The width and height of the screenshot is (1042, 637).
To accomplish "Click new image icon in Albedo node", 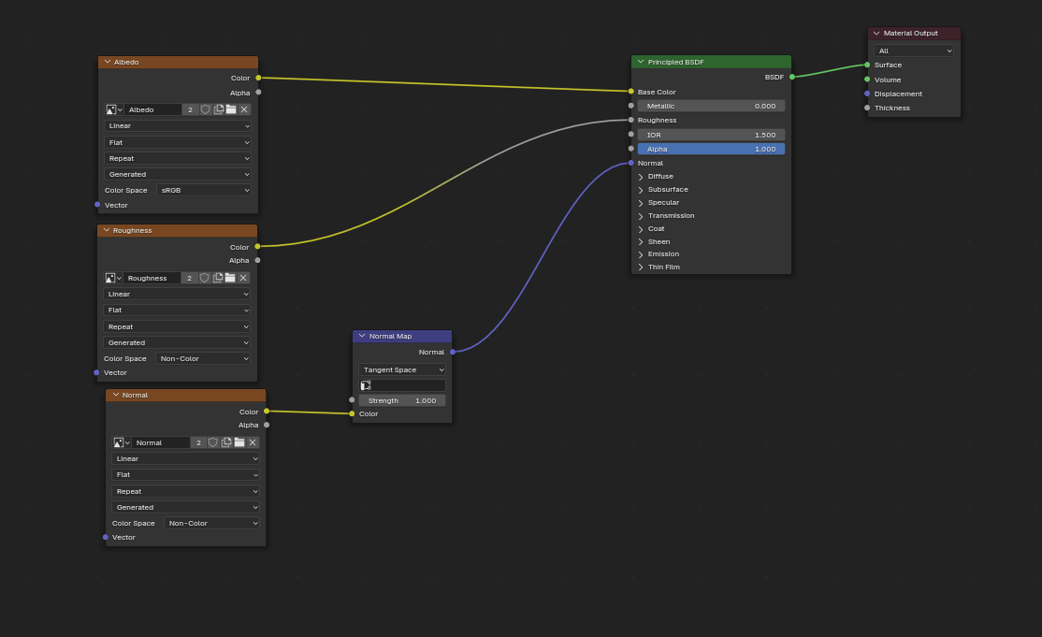I will coord(219,109).
